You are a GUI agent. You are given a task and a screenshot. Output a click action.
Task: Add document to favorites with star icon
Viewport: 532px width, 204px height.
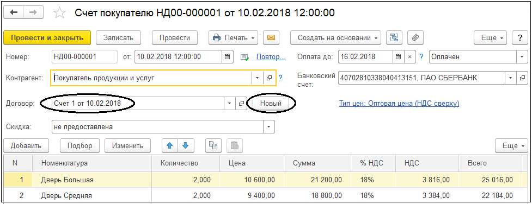[59, 13]
